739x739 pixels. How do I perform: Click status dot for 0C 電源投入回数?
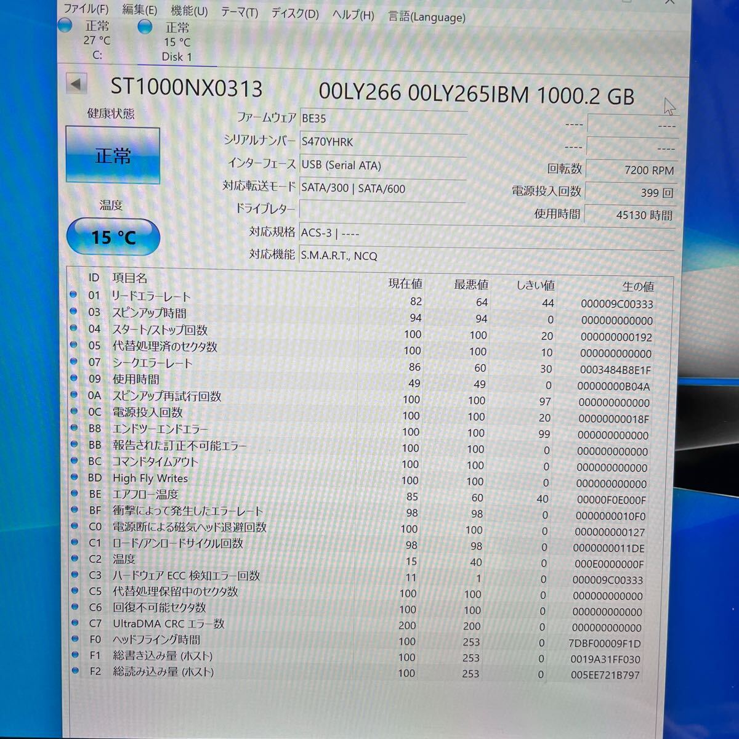coord(74,411)
